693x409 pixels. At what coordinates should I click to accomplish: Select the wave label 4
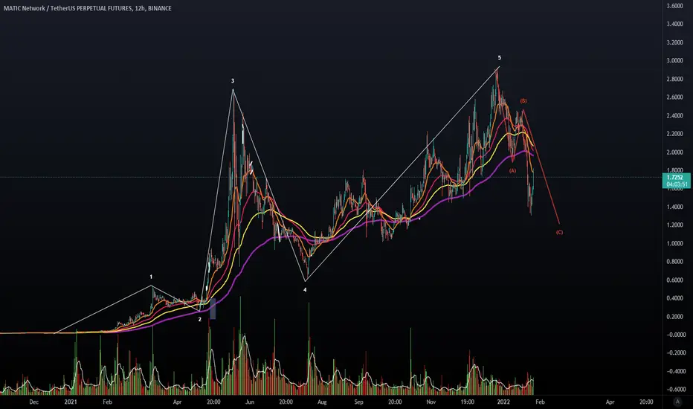(x=305, y=290)
